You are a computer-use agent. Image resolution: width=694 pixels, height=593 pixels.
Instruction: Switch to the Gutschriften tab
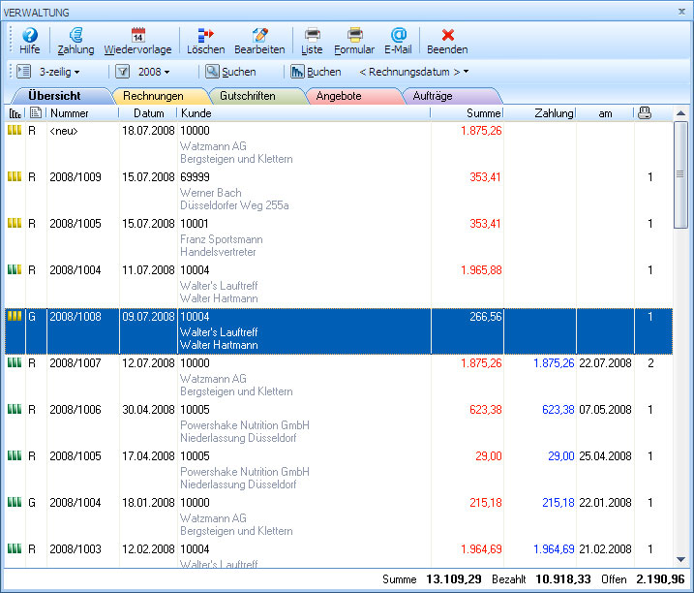point(248,96)
